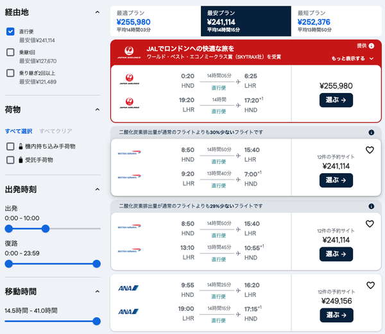The height and width of the screenshot is (334, 385).
Task: Click the 提供 info icon in the JAL ad
Action: click(x=372, y=46)
